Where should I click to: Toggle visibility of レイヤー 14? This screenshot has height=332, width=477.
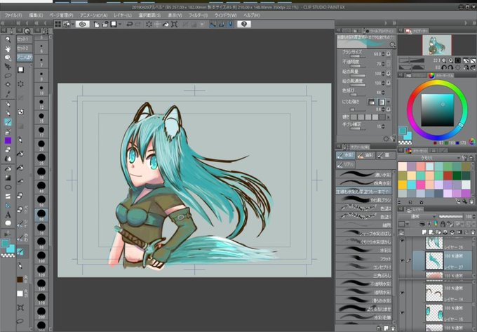403,293
